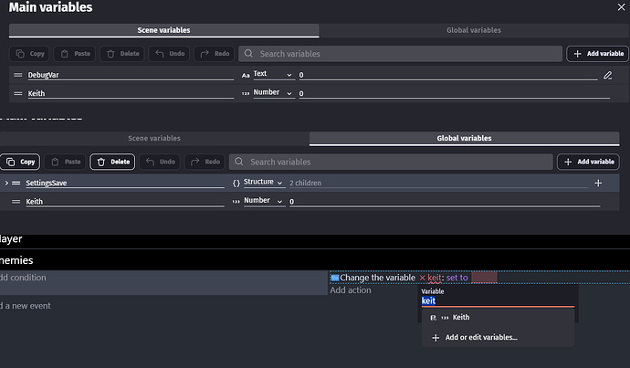Image resolution: width=630 pixels, height=368 pixels.
Task: Choose Keith from the variable suggestions list
Action: click(461, 318)
